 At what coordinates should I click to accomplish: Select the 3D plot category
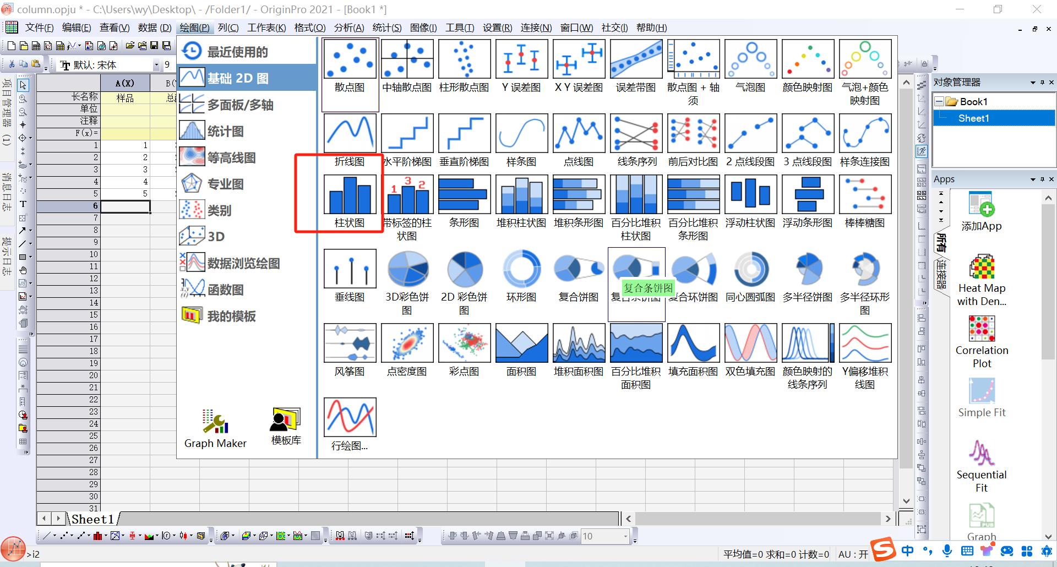point(216,237)
